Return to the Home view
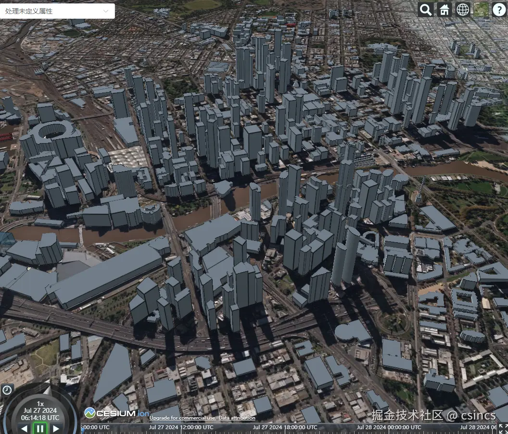This screenshot has height=434, width=508. coord(444,10)
